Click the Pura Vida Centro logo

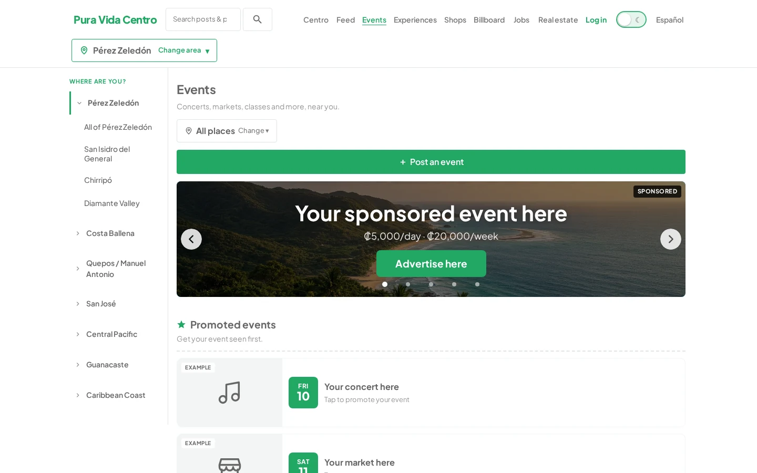point(115,20)
